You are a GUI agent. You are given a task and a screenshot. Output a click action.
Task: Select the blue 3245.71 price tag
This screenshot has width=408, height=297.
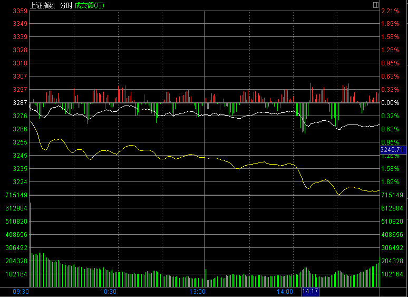click(x=393, y=150)
